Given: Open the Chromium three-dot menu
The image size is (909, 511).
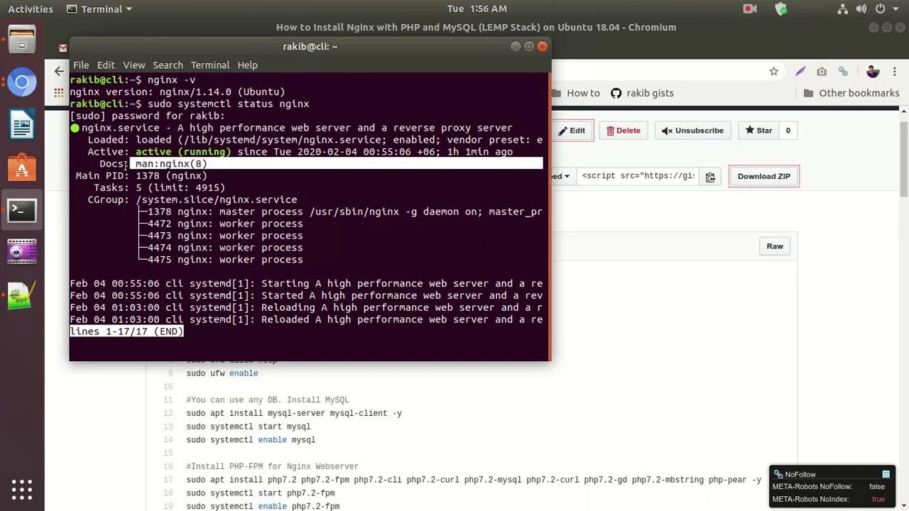Looking at the screenshot, I should point(894,71).
